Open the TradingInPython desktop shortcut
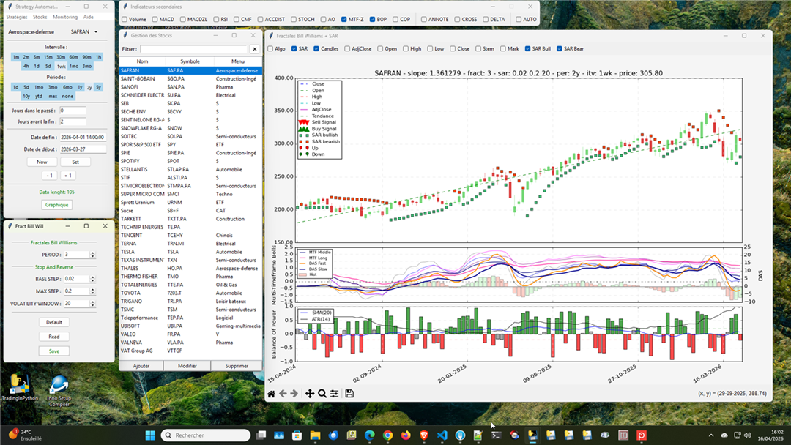The width and height of the screenshot is (791, 445). tap(20, 384)
